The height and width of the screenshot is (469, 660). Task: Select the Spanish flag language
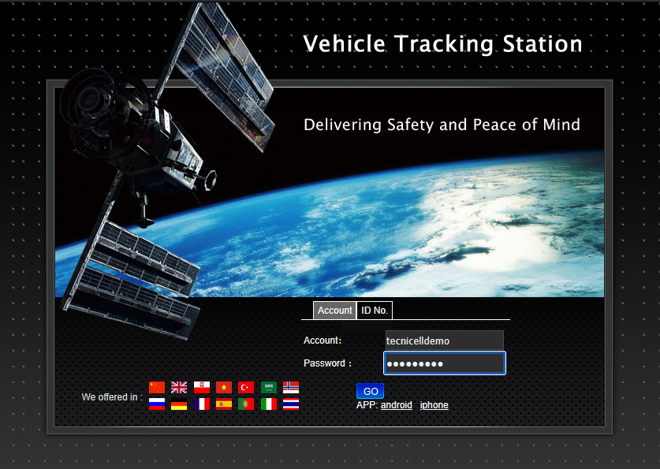224,404
